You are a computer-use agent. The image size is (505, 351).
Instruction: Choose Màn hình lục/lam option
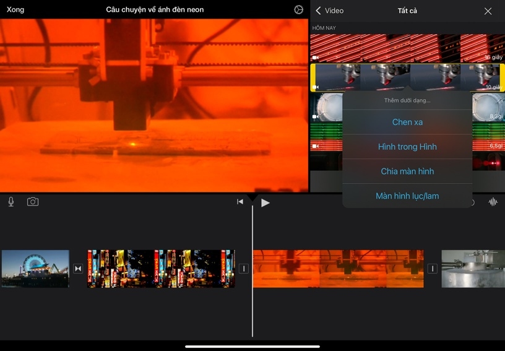407,196
